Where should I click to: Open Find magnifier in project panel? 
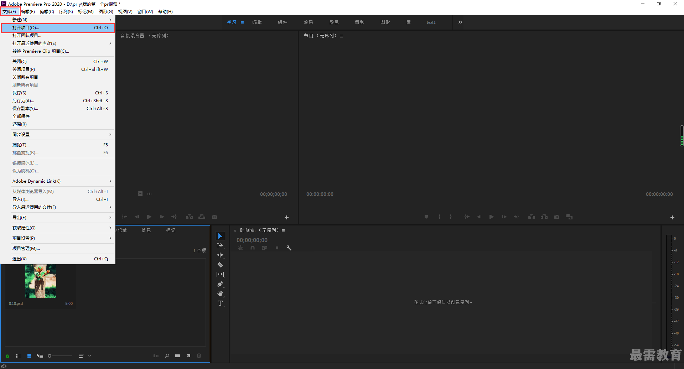(167, 355)
